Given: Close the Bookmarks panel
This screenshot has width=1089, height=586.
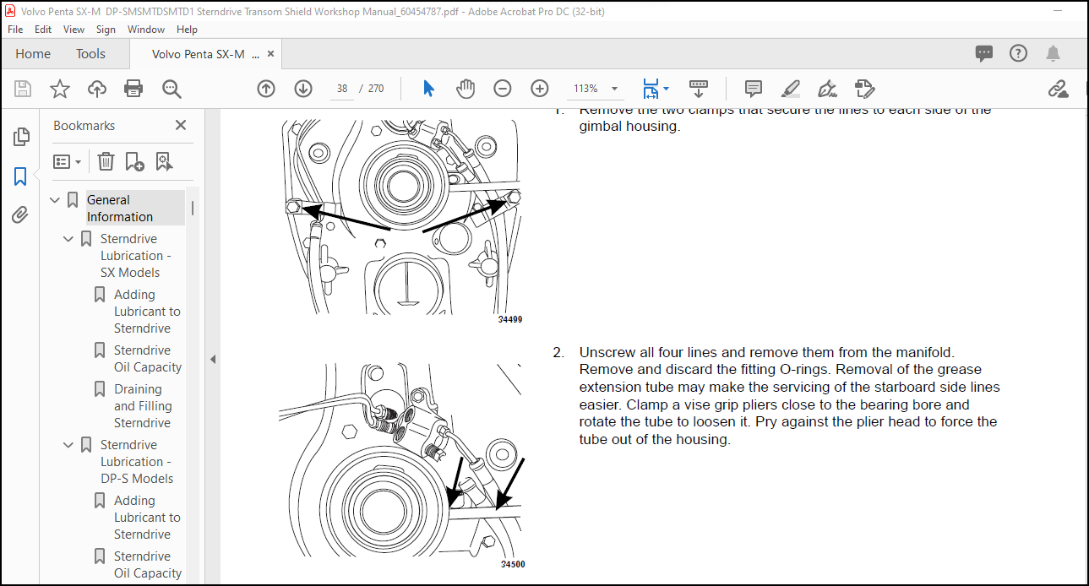Looking at the screenshot, I should pyautogui.click(x=180, y=125).
